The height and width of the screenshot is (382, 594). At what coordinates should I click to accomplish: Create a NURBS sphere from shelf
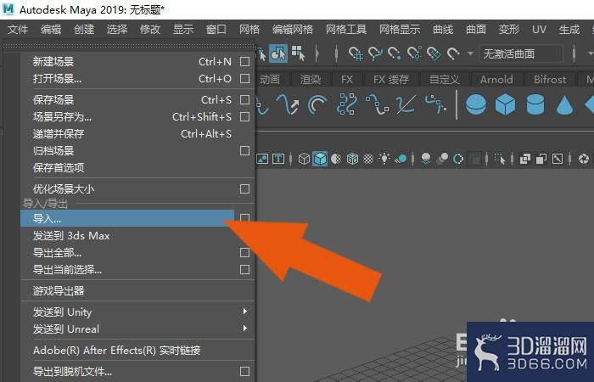click(x=476, y=104)
